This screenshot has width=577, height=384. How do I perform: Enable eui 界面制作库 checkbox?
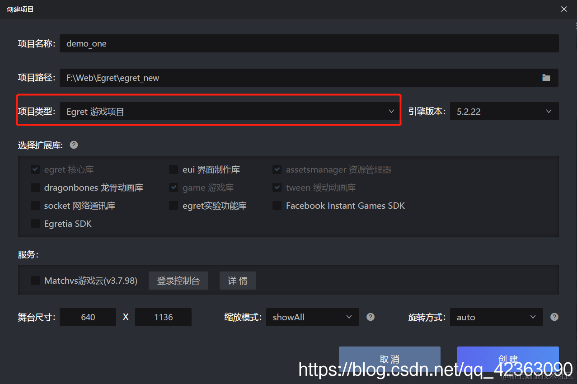[174, 170]
